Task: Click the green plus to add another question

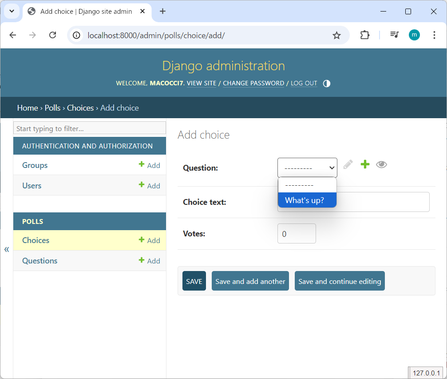Action: [x=365, y=165]
